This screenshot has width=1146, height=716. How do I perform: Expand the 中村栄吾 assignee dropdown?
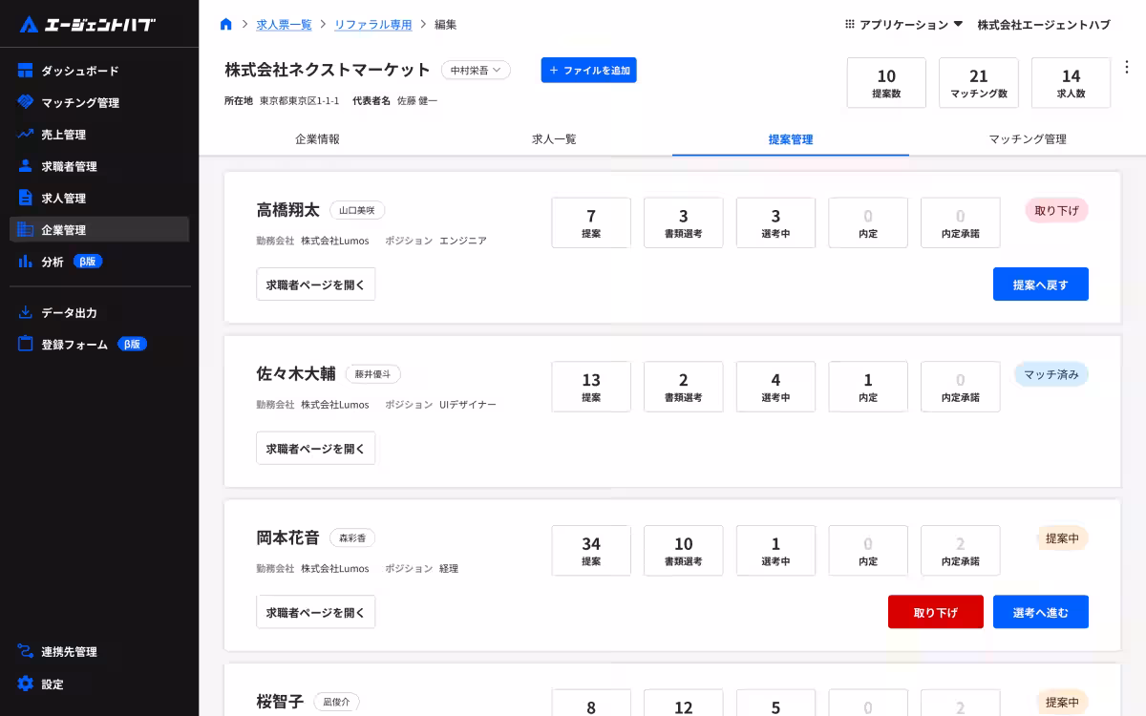(x=475, y=70)
